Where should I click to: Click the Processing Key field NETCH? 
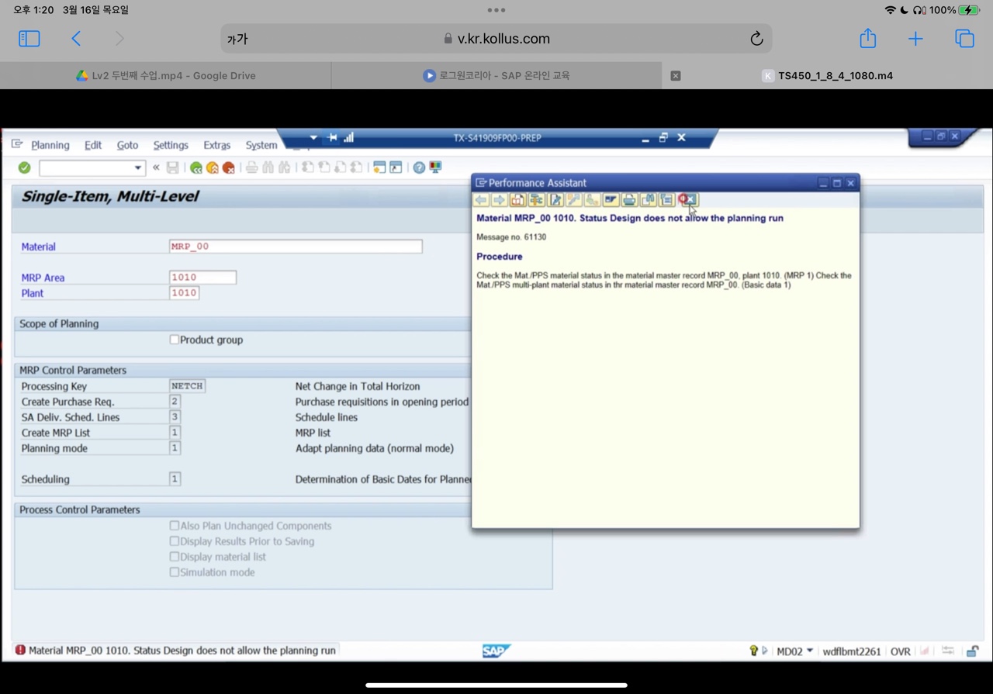[x=187, y=386]
